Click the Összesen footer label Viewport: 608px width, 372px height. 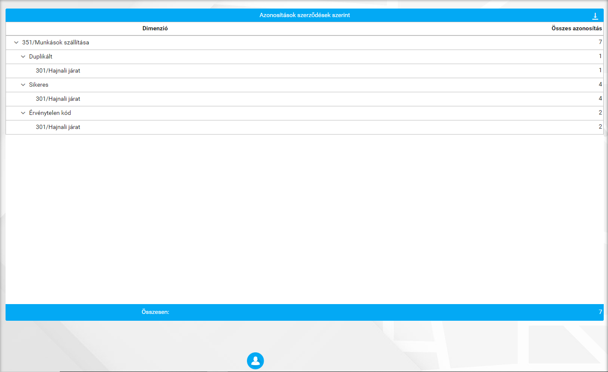coord(155,312)
